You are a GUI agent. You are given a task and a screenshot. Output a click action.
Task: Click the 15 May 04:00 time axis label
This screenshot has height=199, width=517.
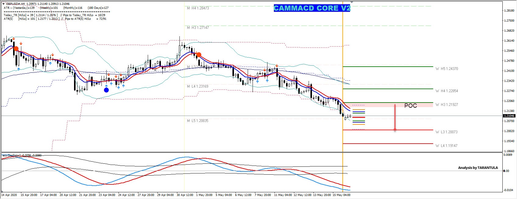(x=342, y=195)
